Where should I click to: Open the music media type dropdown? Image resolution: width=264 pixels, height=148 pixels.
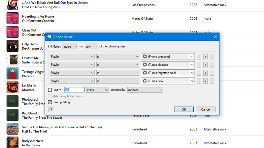tap(70, 46)
